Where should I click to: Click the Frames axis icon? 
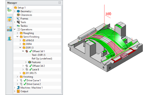[18, 18]
